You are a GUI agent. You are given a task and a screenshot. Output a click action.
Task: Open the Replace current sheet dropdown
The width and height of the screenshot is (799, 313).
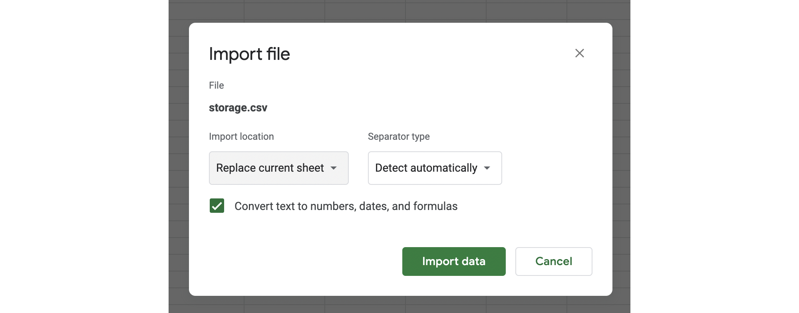279,168
